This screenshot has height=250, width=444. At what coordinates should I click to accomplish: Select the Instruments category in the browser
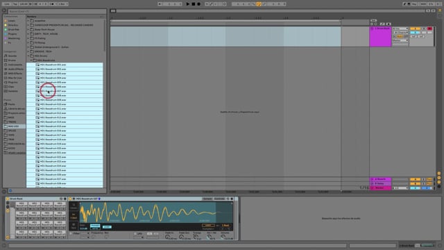point(13,65)
